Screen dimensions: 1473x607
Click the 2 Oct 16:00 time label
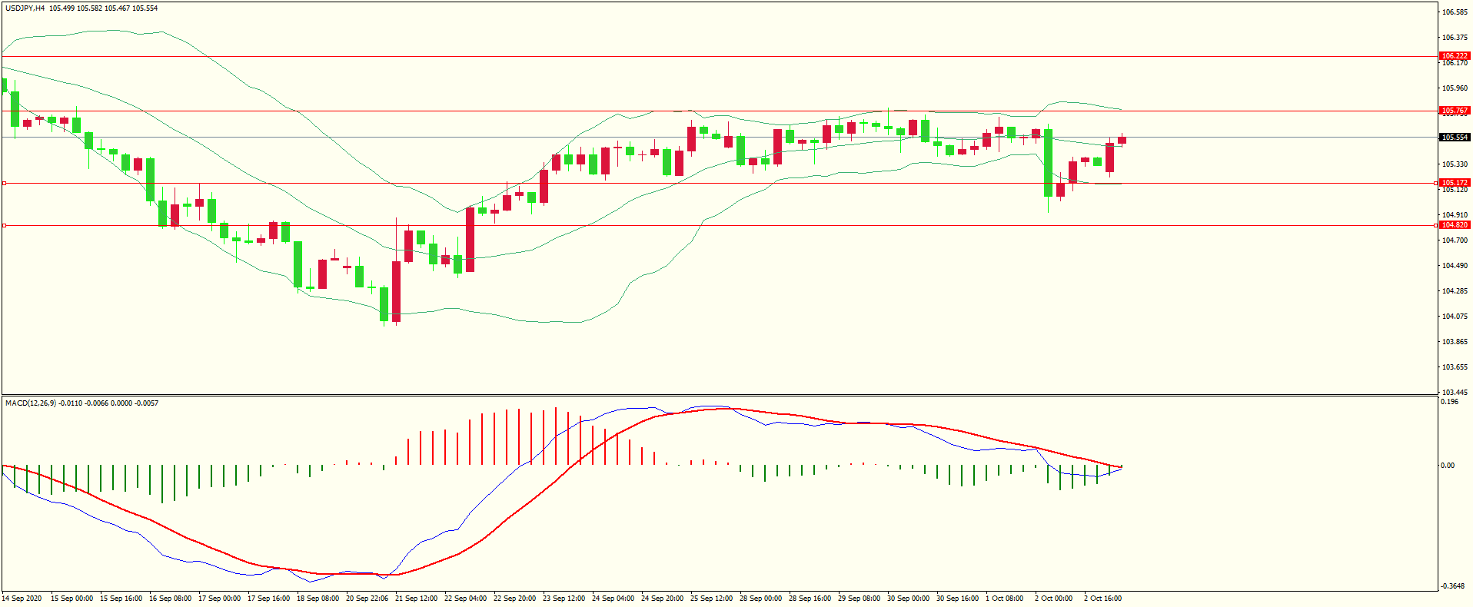(x=1102, y=599)
